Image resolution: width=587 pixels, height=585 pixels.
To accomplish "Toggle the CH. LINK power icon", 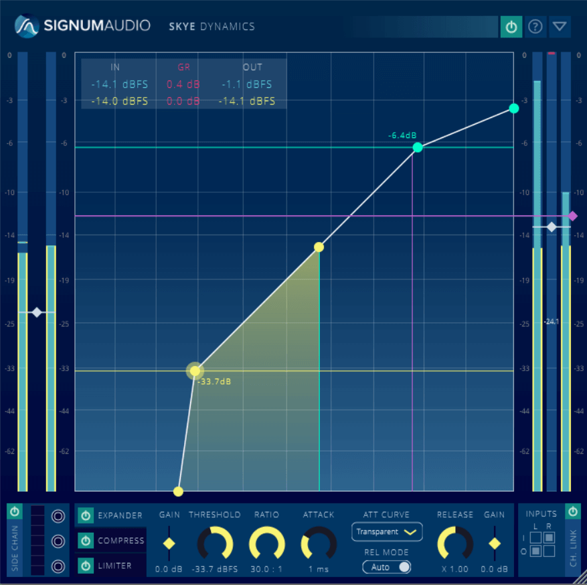I will [573, 511].
